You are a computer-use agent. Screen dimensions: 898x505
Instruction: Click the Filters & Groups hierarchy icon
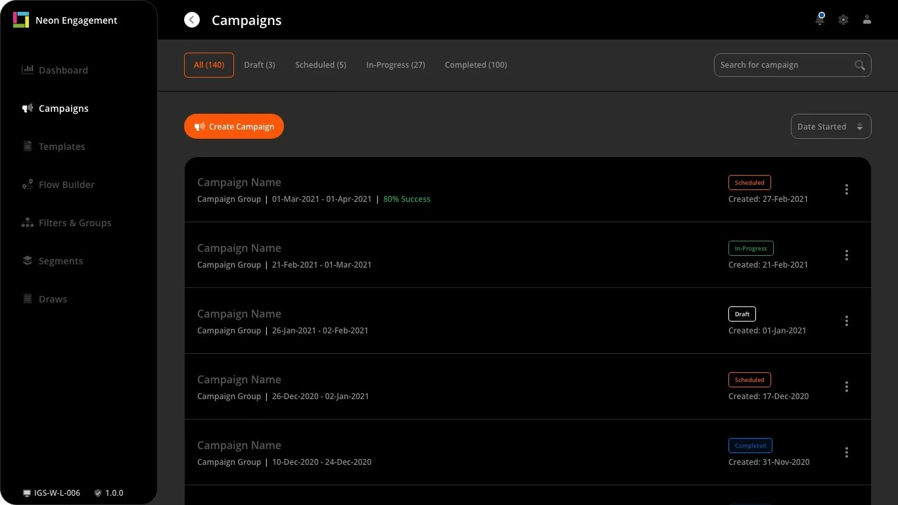click(x=28, y=222)
